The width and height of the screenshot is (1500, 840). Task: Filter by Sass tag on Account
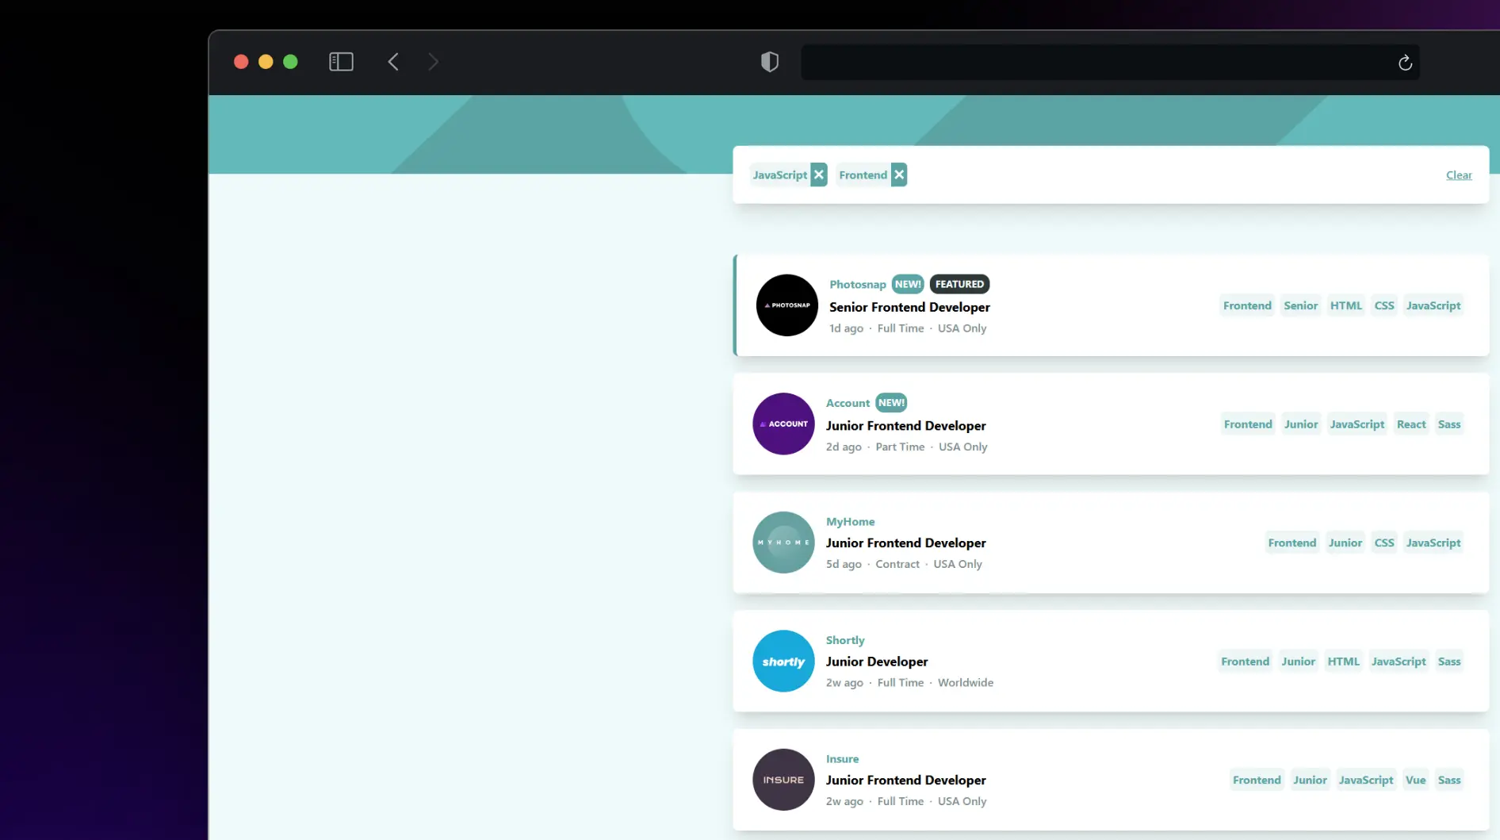[1448, 424]
